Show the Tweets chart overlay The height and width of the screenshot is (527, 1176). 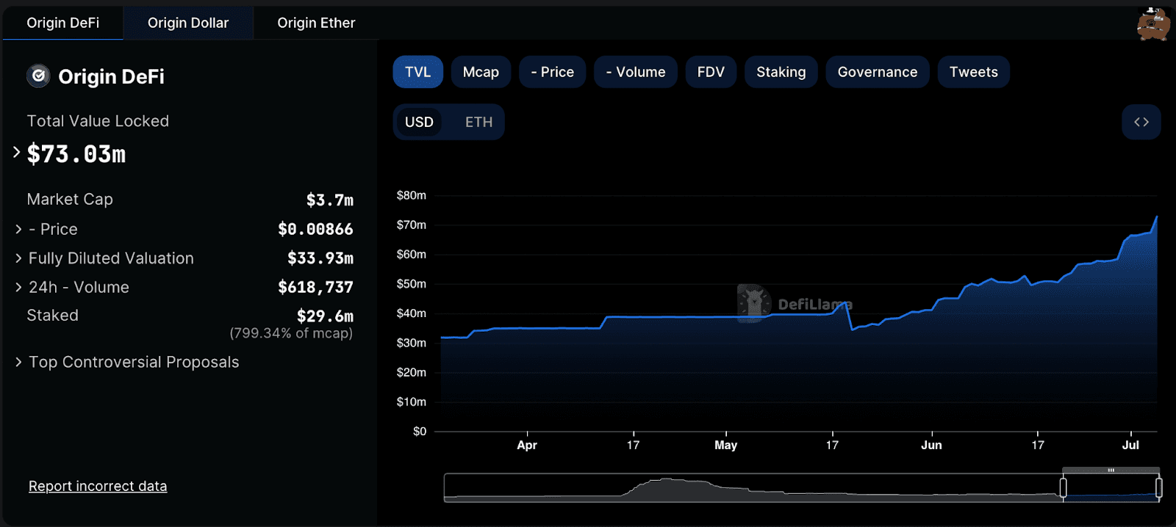(973, 72)
